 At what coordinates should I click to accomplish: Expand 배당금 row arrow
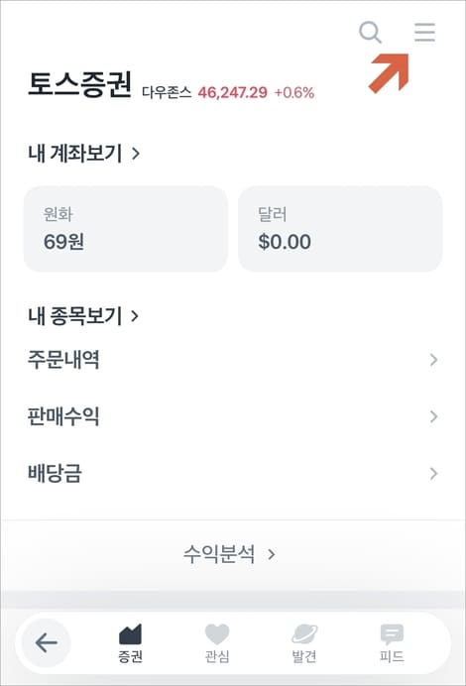[433, 473]
